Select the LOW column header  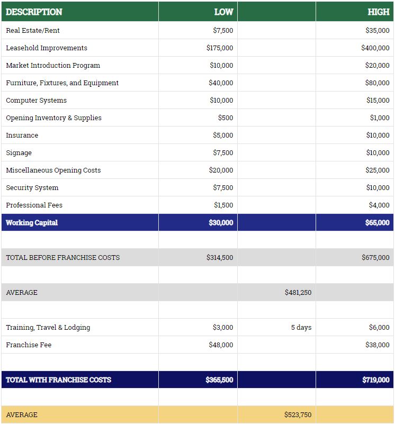tap(223, 12)
